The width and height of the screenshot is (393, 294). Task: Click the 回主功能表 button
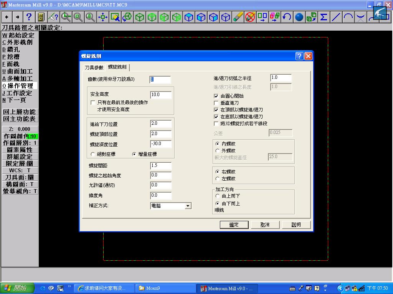[x=20, y=119]
